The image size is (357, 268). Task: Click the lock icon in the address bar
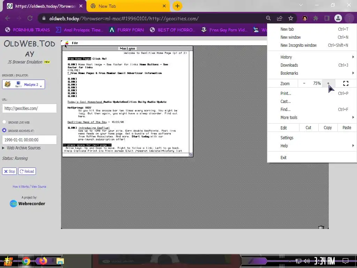point(44,18)
